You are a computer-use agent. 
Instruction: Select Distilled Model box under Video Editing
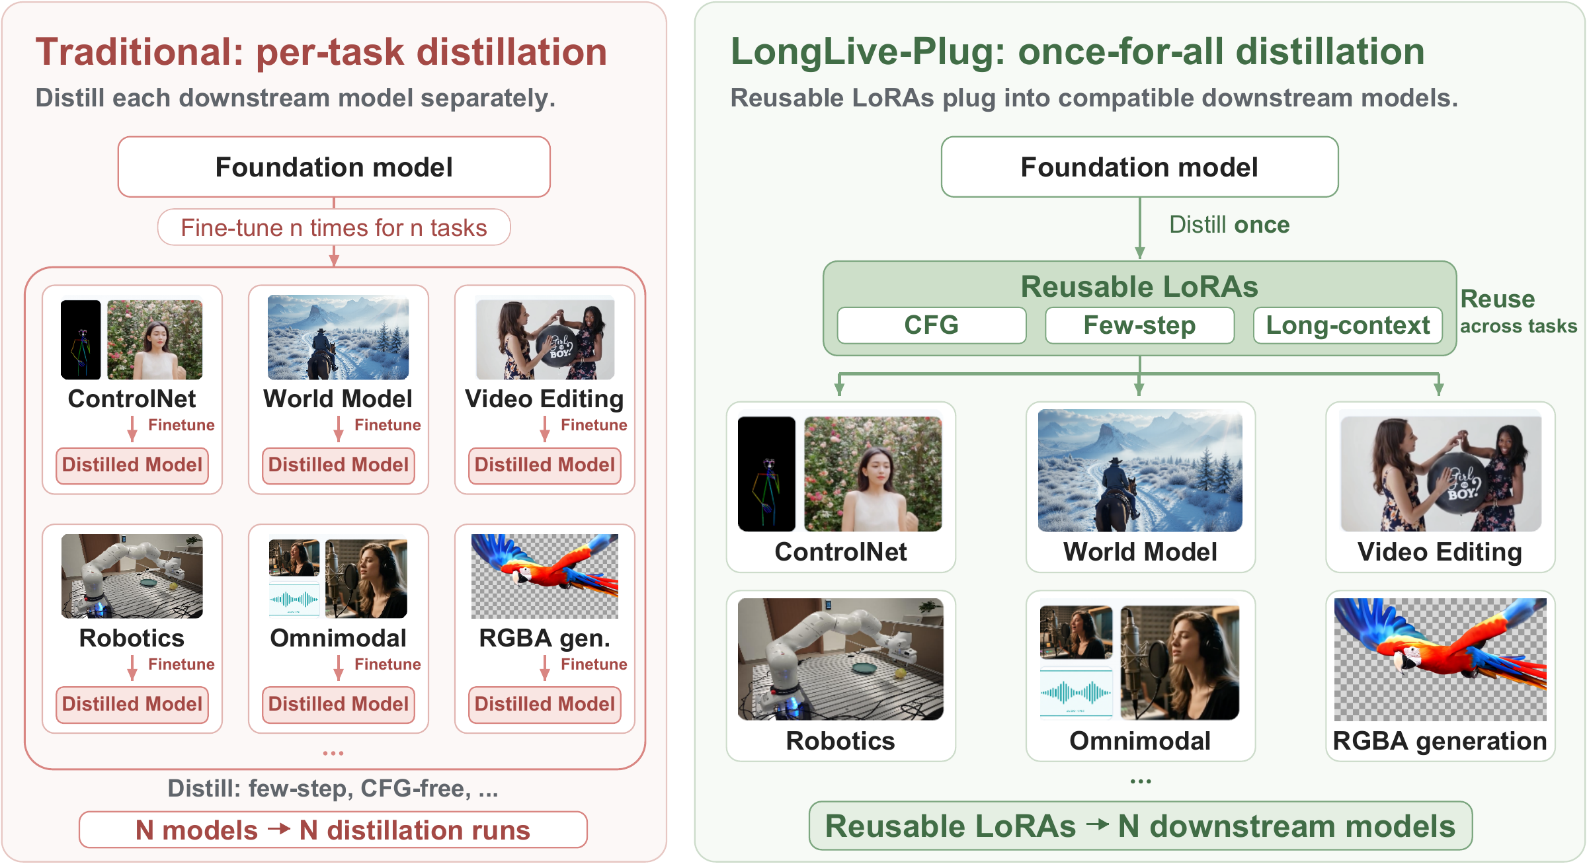click(545, 465)
